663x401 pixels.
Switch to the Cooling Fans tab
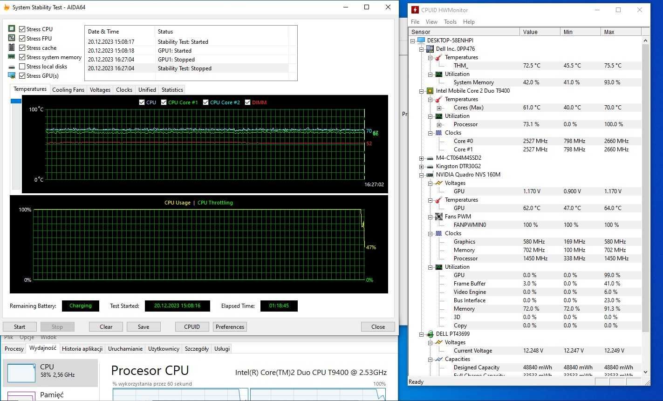(68, 89)
